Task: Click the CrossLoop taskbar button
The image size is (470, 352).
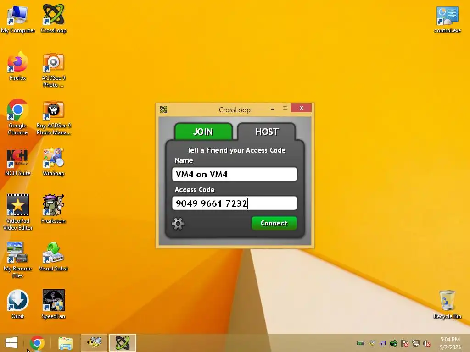Action: point(123,343)
